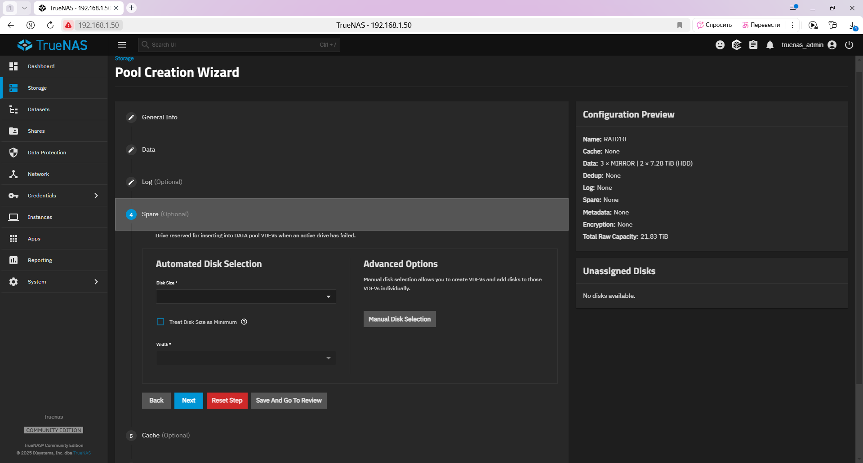Click the TrueNAS logo
Screen dimensions: 863x463
[53, 45]
